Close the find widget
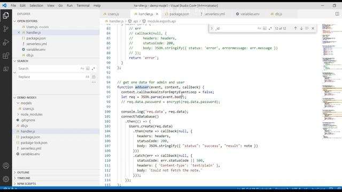The image size is (342, 192). pyautogui.click(x=313, y=28)
